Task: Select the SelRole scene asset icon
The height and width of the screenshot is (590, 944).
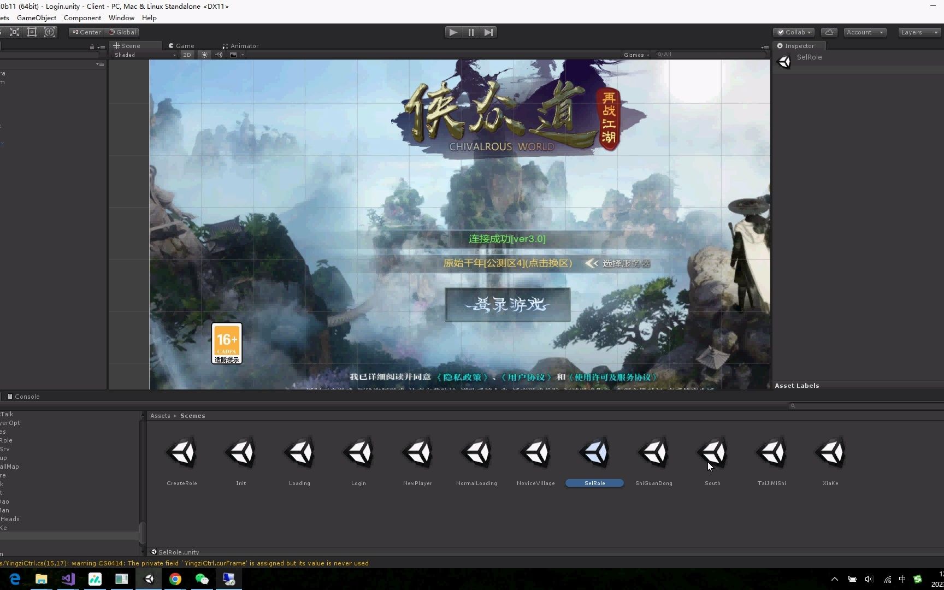Action: click(594, 452)
